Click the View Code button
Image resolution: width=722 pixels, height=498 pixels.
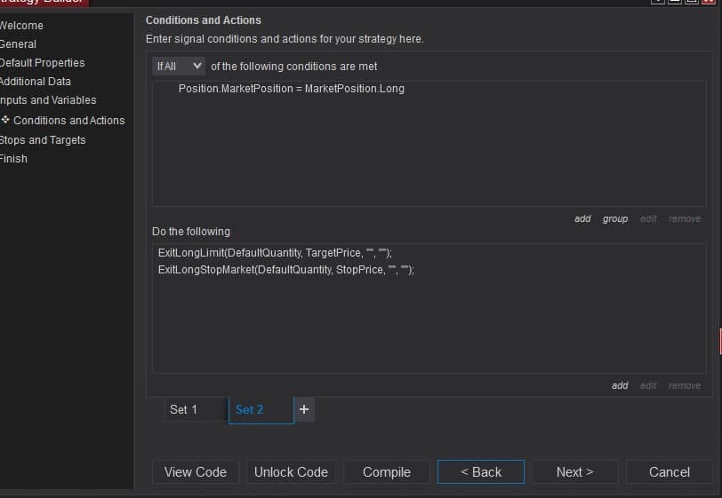point(196,472)
